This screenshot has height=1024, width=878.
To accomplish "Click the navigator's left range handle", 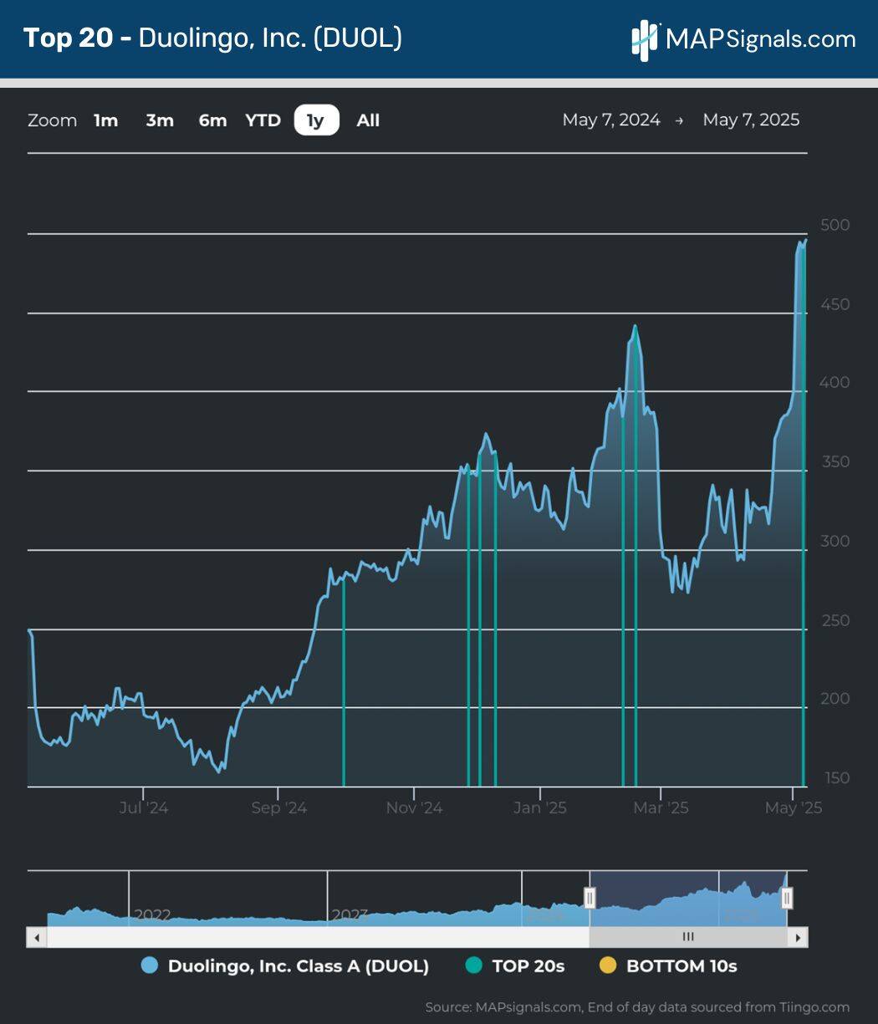I will pyautogui.click(x=590, y=899).
